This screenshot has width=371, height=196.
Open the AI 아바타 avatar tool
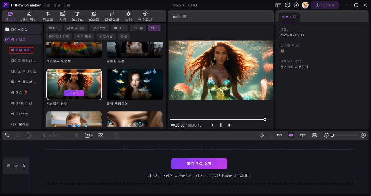29,16
